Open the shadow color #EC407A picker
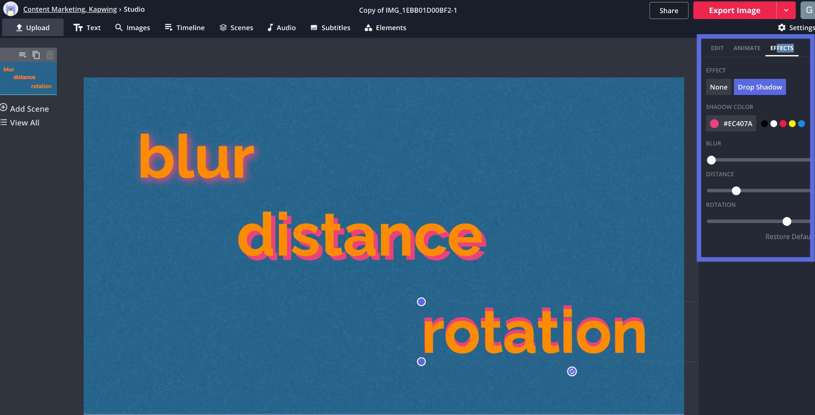 pyautogui.click(x=731, y=123)
